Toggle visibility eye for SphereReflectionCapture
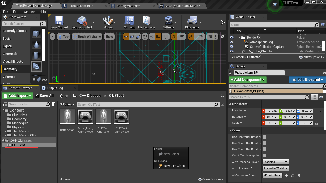Viewport: 326px width, 183px height. (232, 47)
